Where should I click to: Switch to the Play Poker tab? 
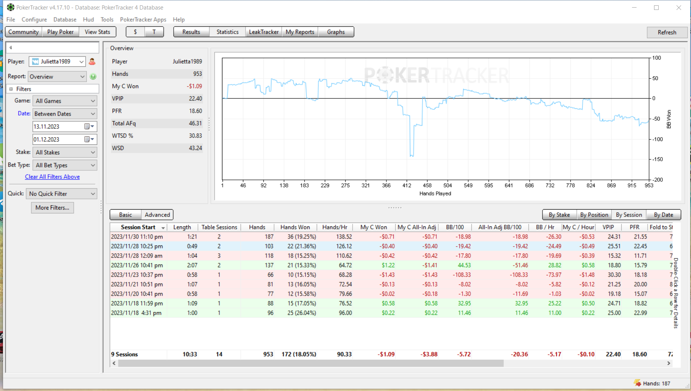coord(61,32)
